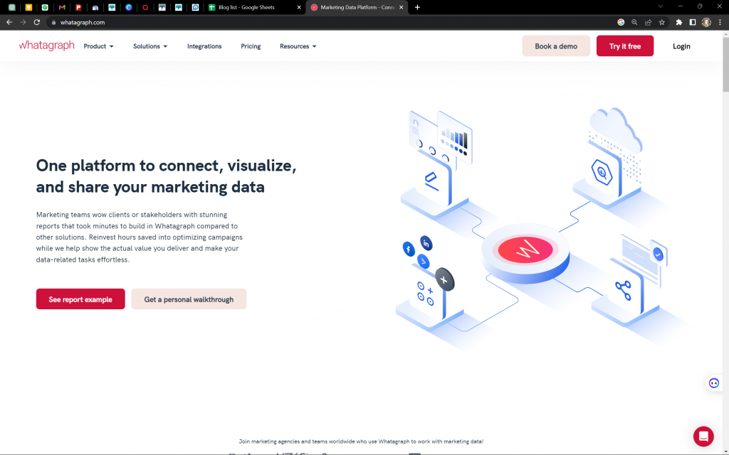
Task: Click the 'One platform to connect' headline
Action: 167,176
